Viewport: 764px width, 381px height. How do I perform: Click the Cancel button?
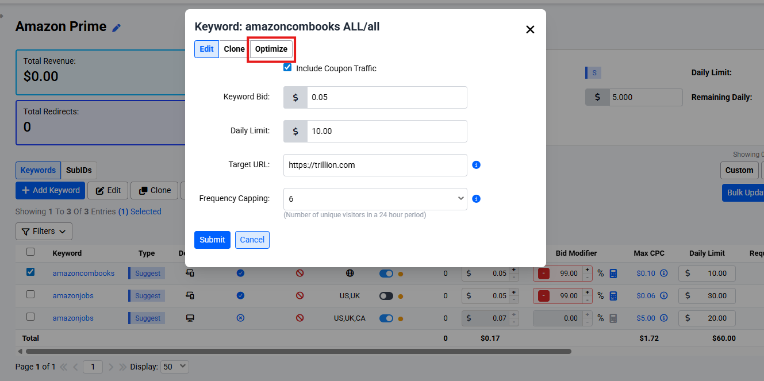click(x=252, y=240)
